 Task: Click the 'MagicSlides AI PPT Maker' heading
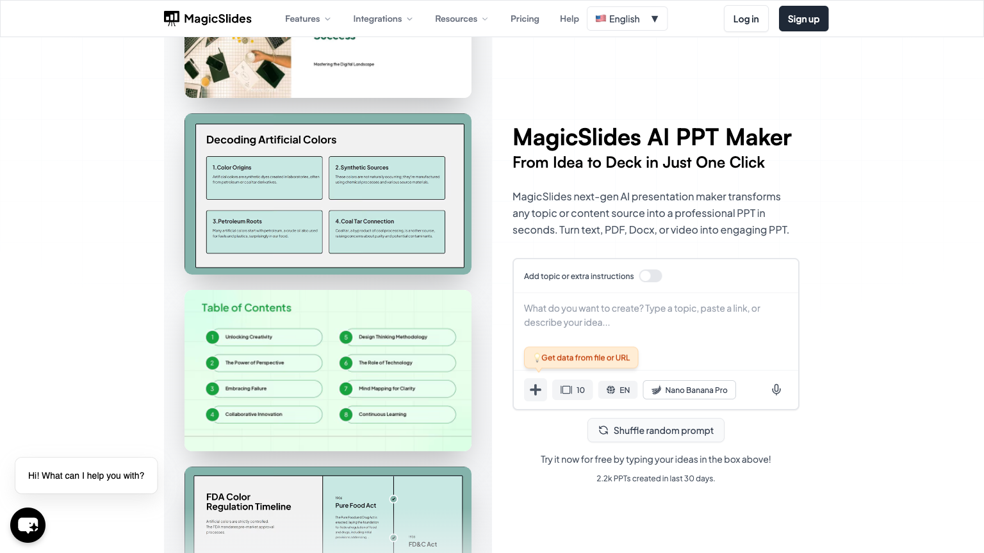(x=652, y=138)
